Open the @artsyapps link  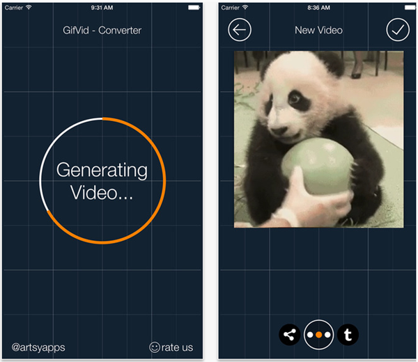38,347
